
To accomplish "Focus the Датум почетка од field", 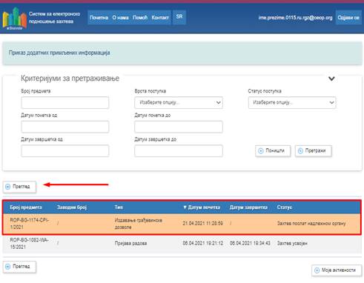I will click(65, 127).
